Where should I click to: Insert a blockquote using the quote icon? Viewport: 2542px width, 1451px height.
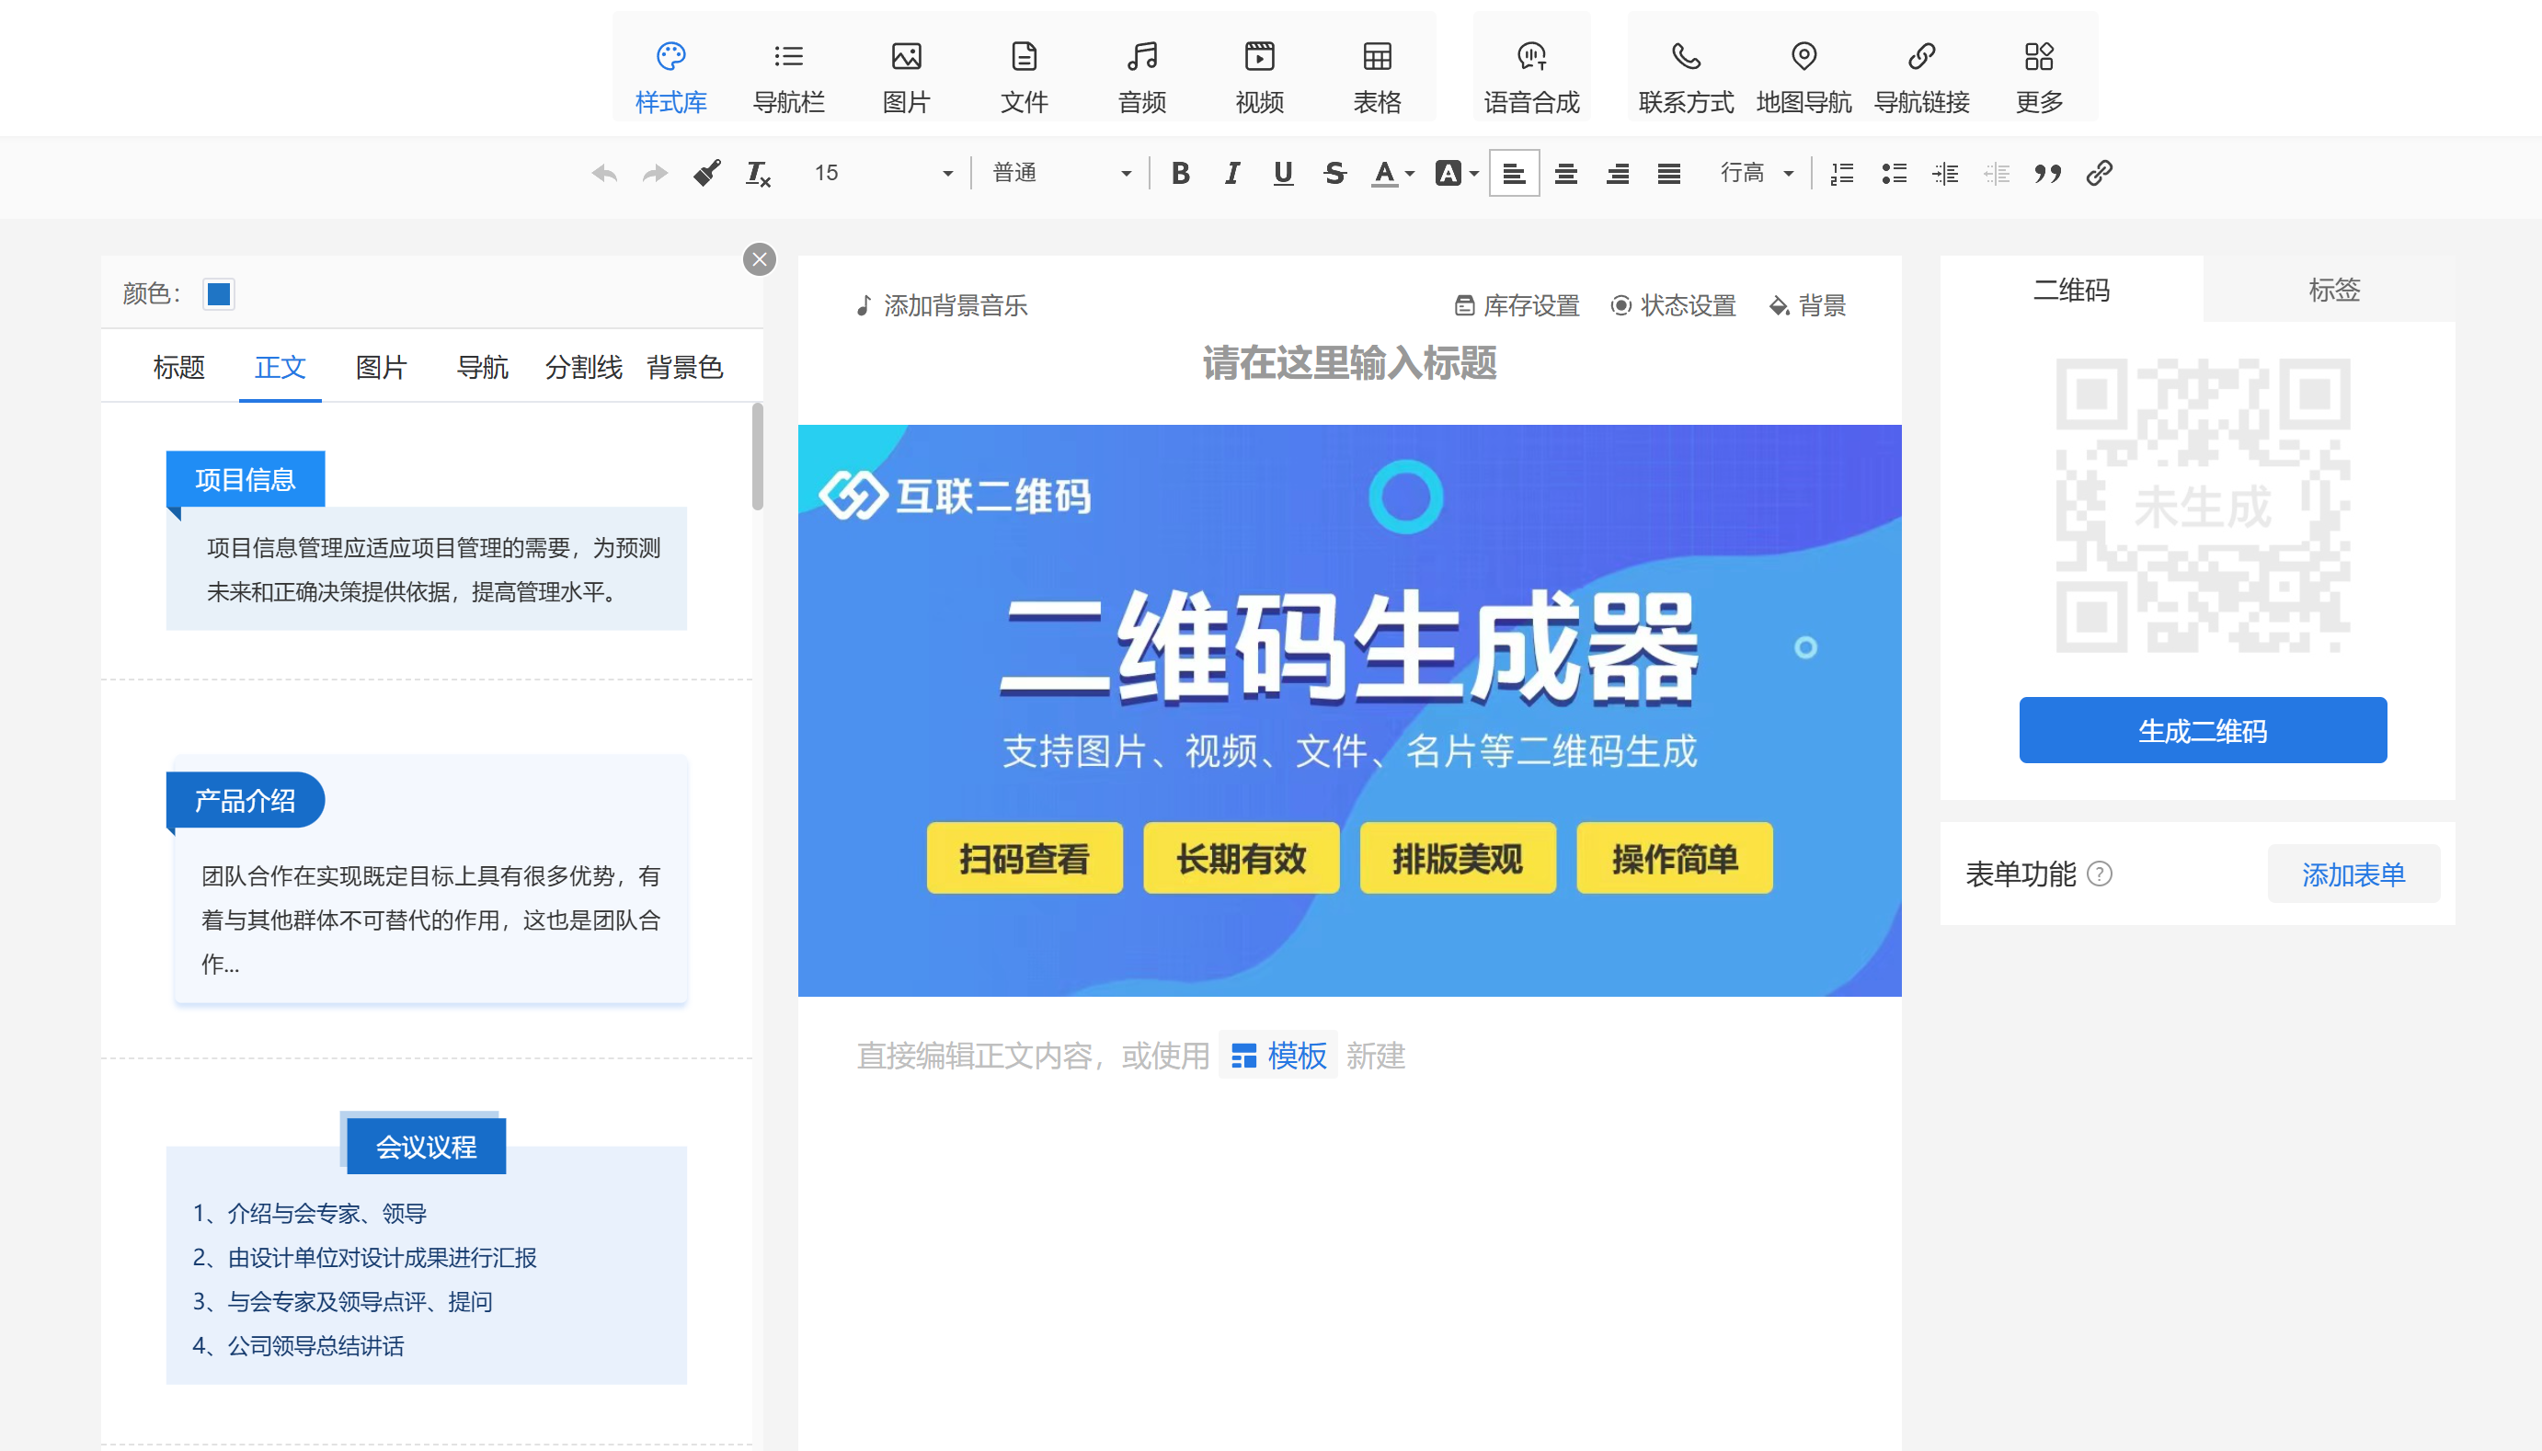(x=2047, y=174)
